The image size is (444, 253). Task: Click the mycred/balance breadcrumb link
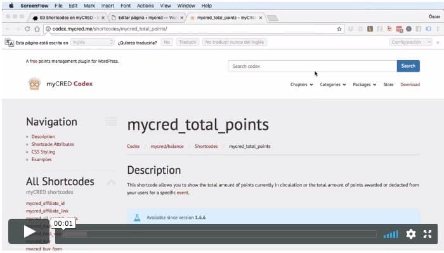pos(167,146)
